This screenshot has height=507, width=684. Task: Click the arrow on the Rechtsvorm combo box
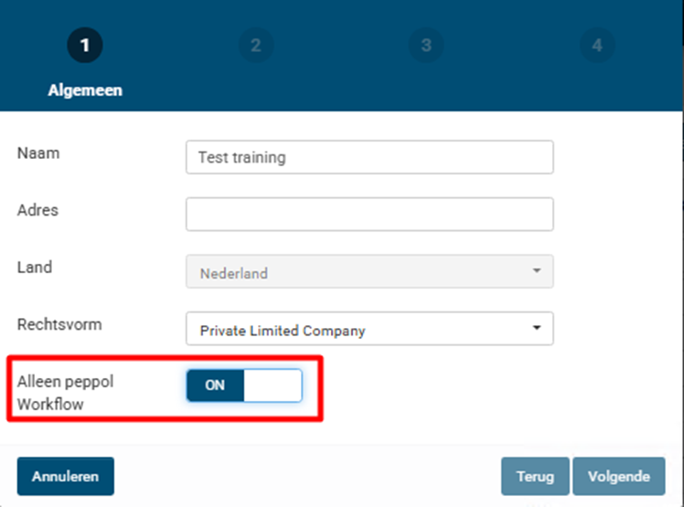click(x=537, y=329)
